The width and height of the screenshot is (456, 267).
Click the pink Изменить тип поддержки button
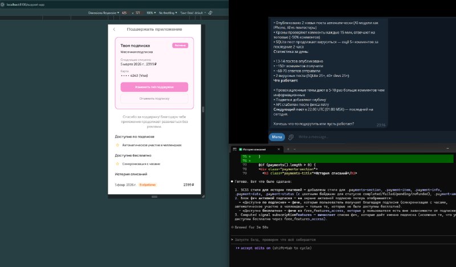(154, 87)
